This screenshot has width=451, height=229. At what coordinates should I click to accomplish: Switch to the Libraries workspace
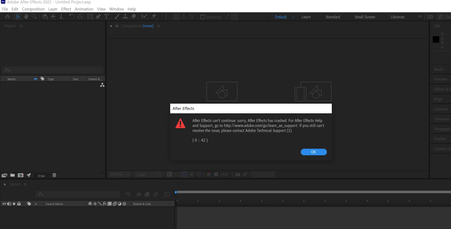(397, 17)
